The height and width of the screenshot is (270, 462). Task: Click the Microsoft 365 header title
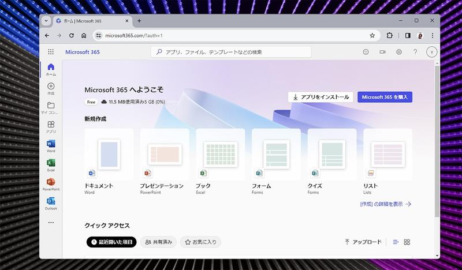pos(83,52)
